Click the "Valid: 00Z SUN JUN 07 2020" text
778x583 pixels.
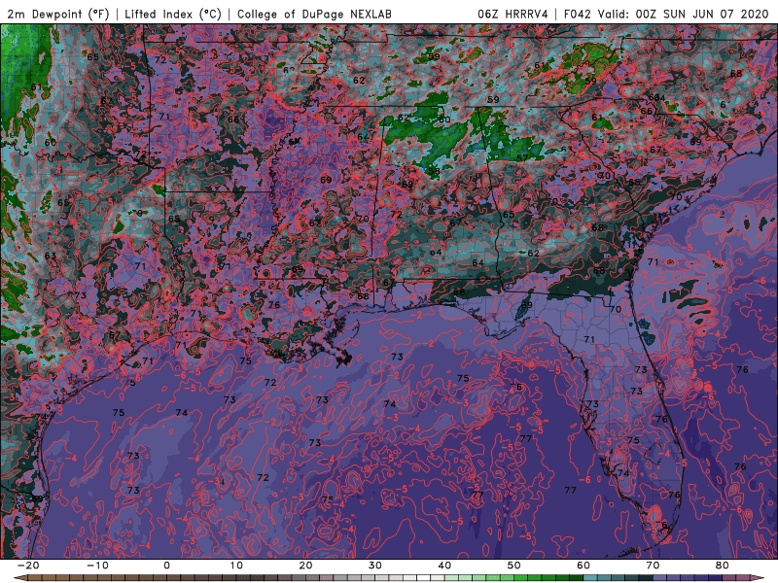[683, 14]
